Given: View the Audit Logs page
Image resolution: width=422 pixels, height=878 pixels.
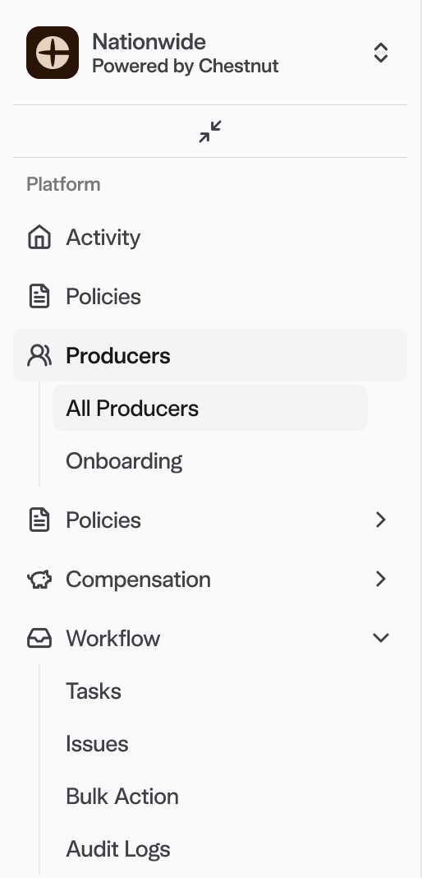Looking at the screenshot, I should (118, 849).
